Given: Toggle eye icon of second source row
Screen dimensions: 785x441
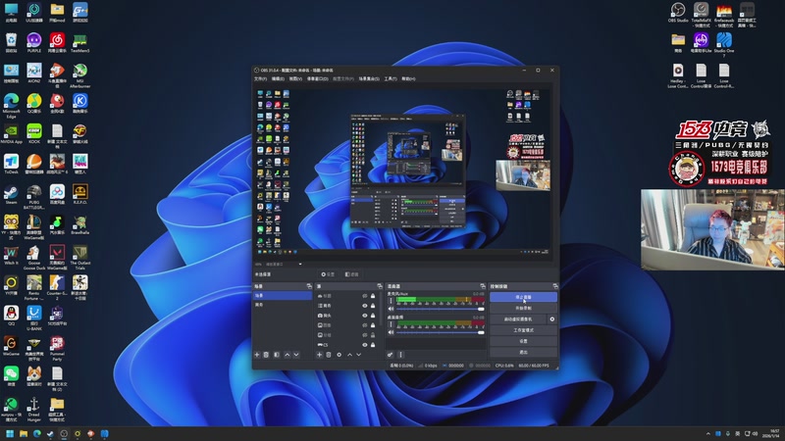Looking at the screenshot, I should pyautogui.click(x=365, y=306).
